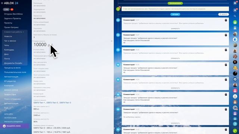This screenshot has height=134, width=239.
Task: Click the РАСШИРИТЬ ТАРИФ button
Action: click(14, 126)
